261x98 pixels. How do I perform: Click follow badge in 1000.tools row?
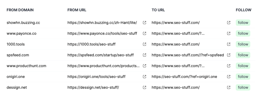243,44
